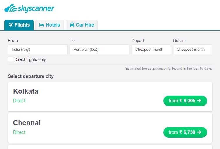Click the Direct label under Kolkata
The height and width of the screenshot is (149, 220).
pos(19,101)
